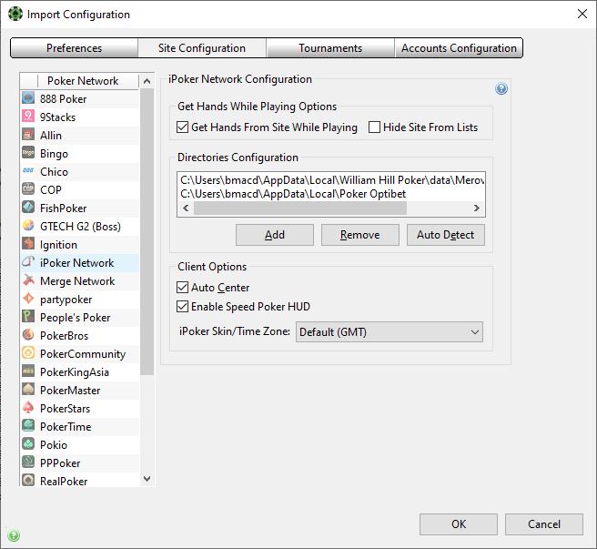The height and width of the screenshot is (549, 597).
Task: Click the PokerKingAsia icon
Action: pos(28,371)
